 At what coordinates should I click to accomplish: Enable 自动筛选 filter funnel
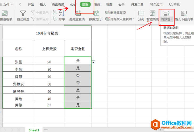coord(23,16)
